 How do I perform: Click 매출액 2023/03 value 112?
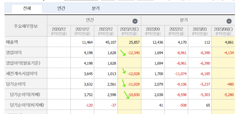point(207,42)
